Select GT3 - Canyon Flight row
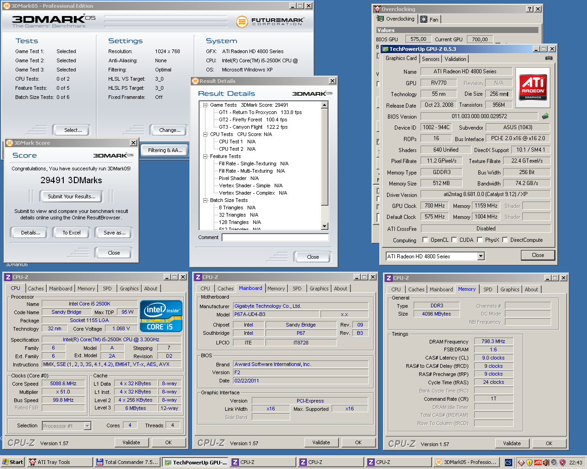This screenshot has height=469, width=587. [x=253, y=127]
